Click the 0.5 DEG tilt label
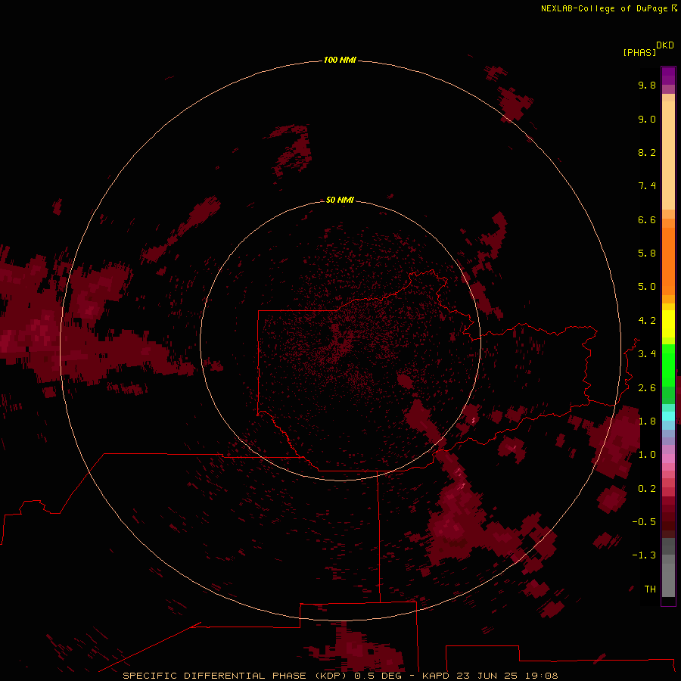Image resolution: width=681 pixels, height=681 pixels. (x=379, y=676)
